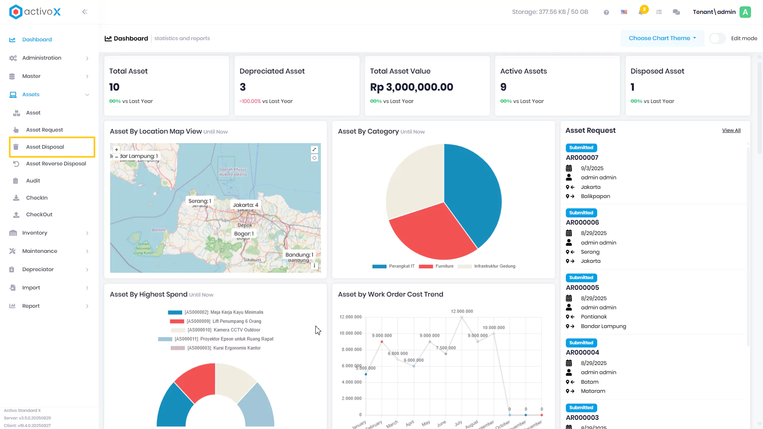Open the help question mark icon
Image resolution: width=763 pixels, height=429 pixels.
tap(606, 12)
